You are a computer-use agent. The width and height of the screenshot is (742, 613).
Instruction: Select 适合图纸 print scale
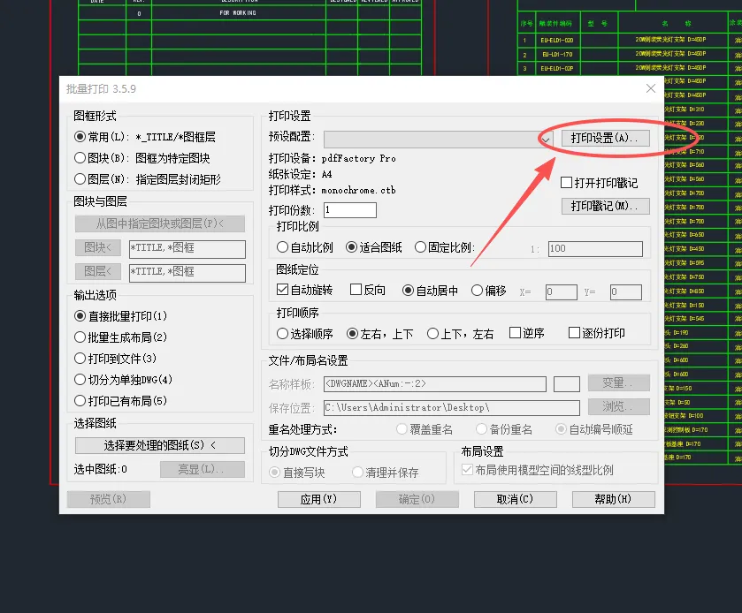click(351, 246)
